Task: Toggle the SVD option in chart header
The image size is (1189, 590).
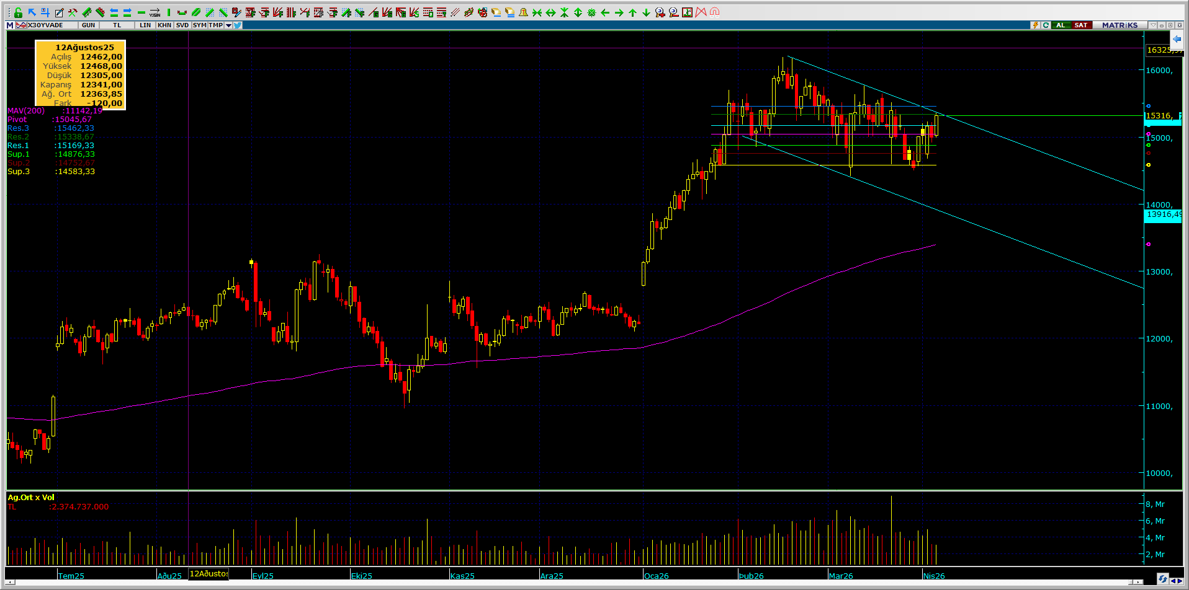Action: point(182,25)
